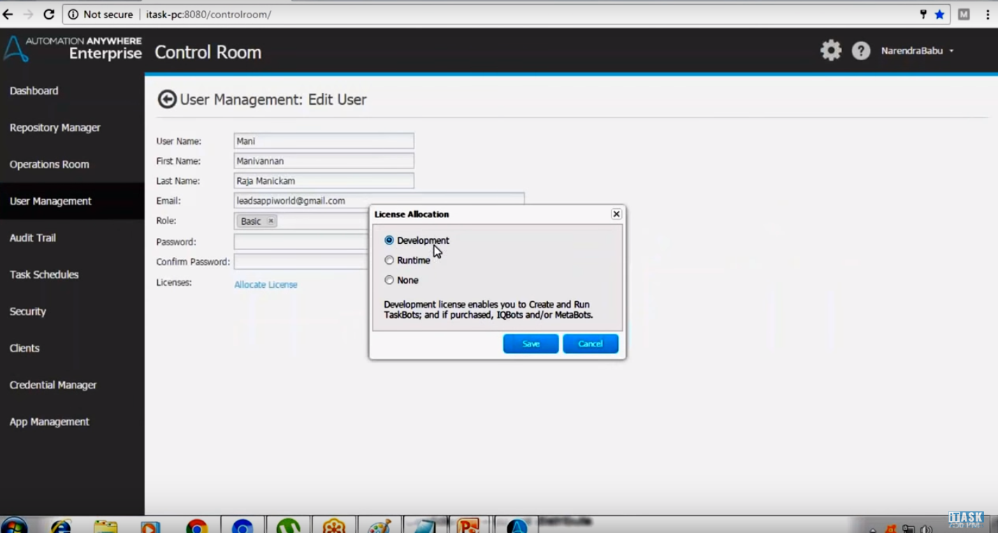
Task: Open Repository Manager in the sidebar
Action: pyautogui.click(x=55, y=128)
